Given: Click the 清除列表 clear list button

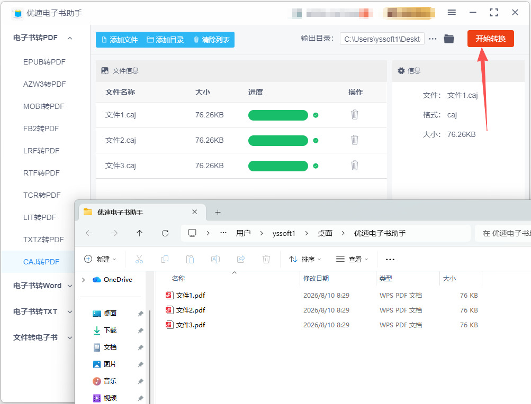Looking at the screenshot, I should pyautogui.click(x=212, y=40).
